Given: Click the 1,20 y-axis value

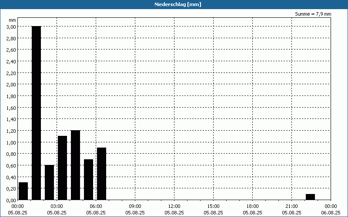Looking at the screenshot, I should click(11, 131).
